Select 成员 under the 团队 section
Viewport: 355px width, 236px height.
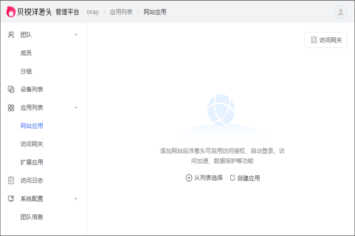[x=26, y=53]
